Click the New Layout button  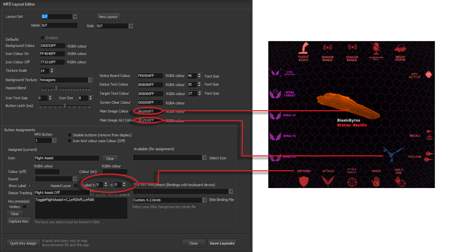click(108, 17)
